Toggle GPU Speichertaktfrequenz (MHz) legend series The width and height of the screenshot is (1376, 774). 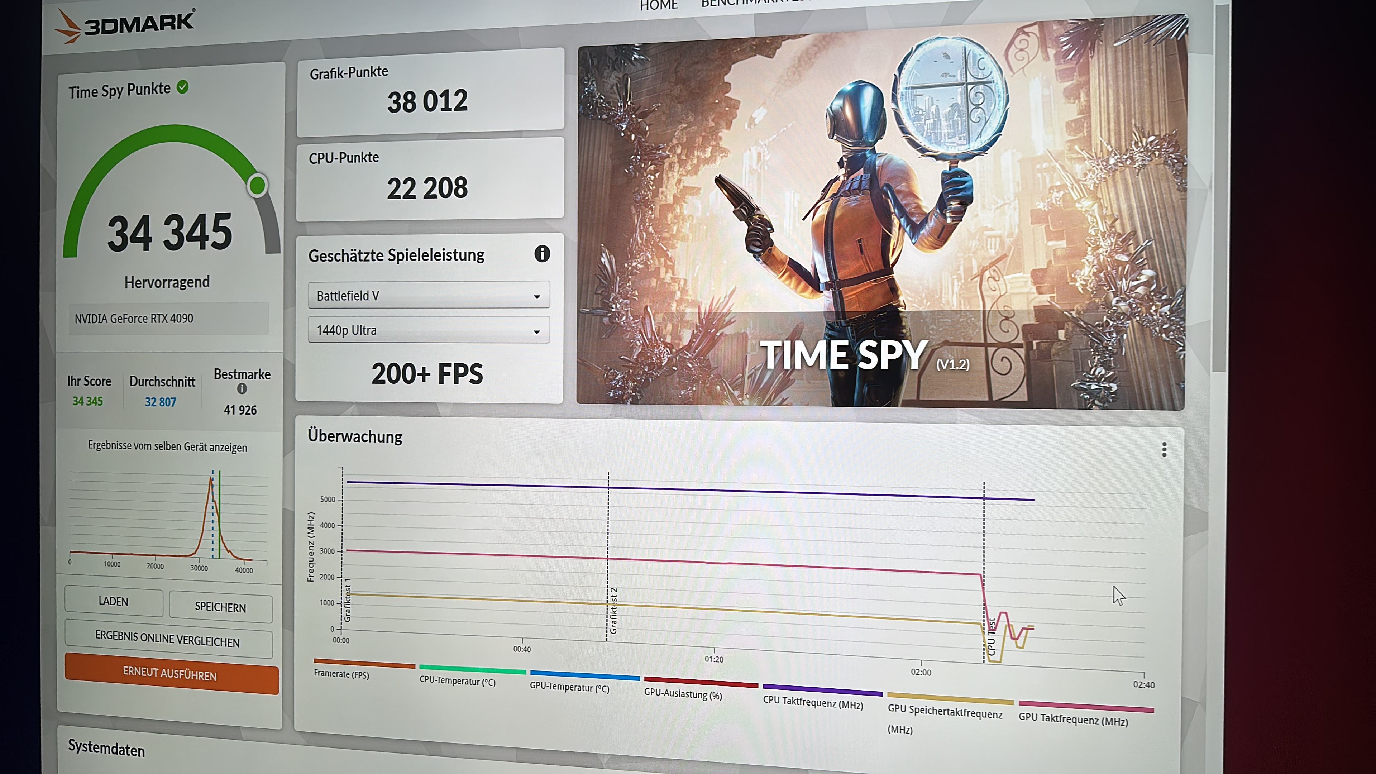click(950, 714)
